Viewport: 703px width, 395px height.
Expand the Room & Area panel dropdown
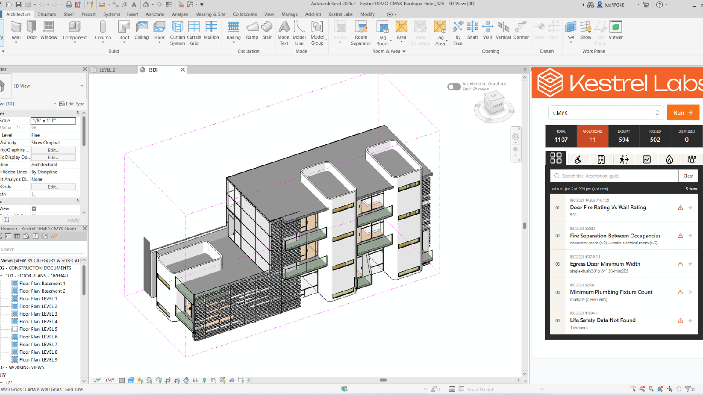[x=404, y=51]
